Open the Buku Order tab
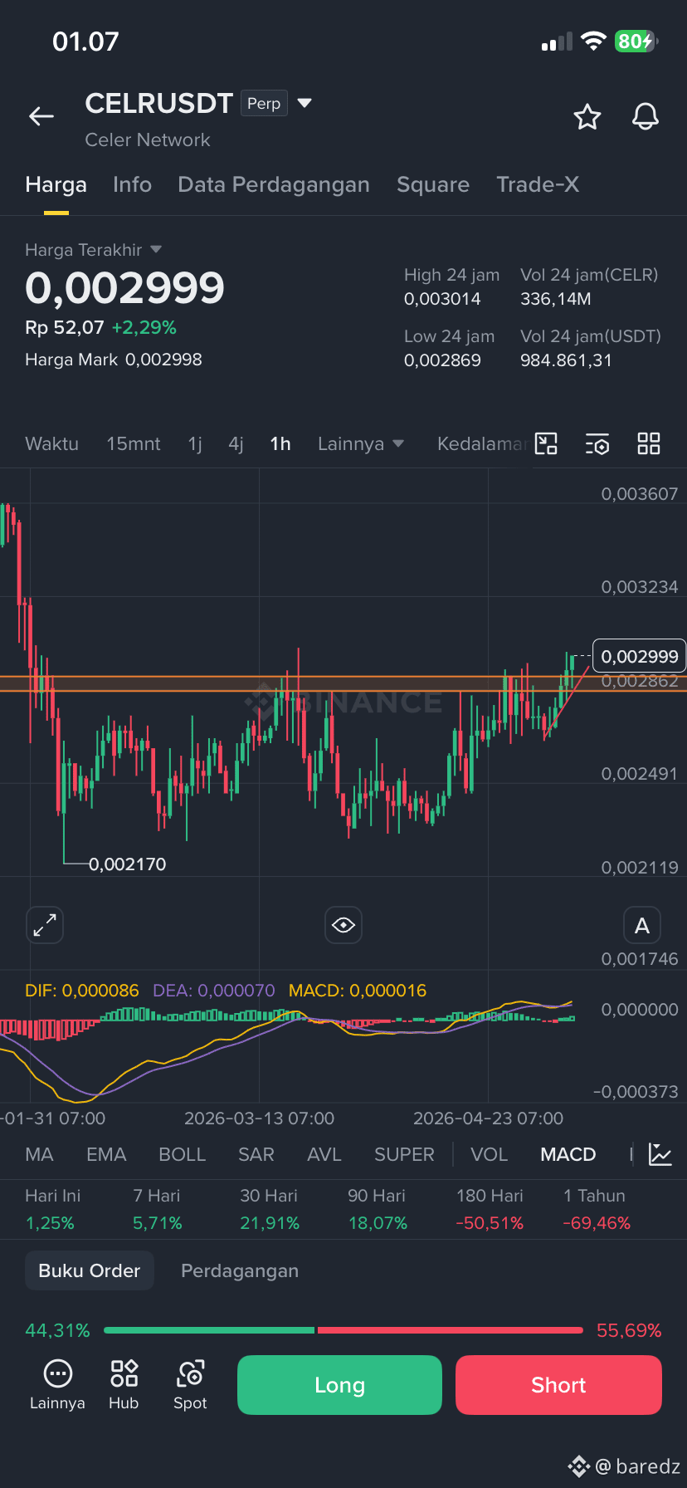Image resolution: width=687 pixels, height=1488 pixels. (x=90, y=1270)
